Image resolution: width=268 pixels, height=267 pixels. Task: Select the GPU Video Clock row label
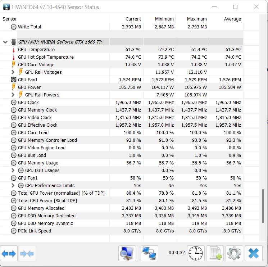coord(35,117)
